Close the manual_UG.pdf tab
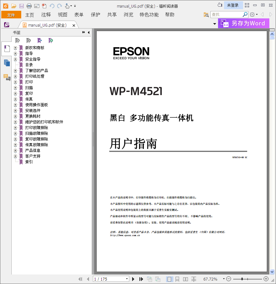276x284 pixels. click(x=74, y=26)
